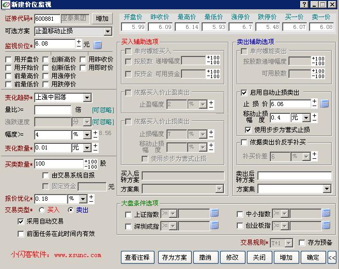The width and height of the screenshot is (339, 269).
Task: Open calculator icon for 中小指数 condition
Action: (326, 213)
